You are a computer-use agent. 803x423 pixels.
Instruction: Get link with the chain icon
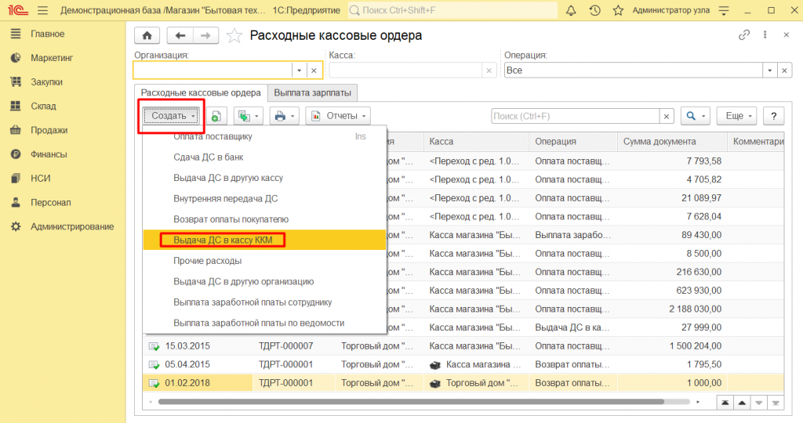pos(744,35)
